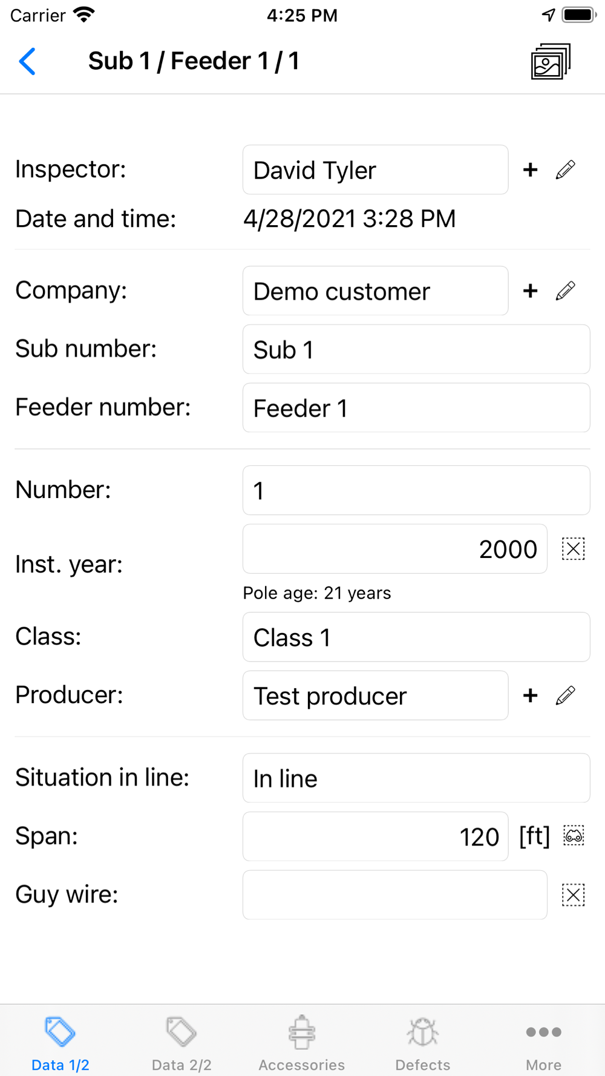Open the Defects tab
This screenshot has height=1076, width=605.
tap(422, 1043)
